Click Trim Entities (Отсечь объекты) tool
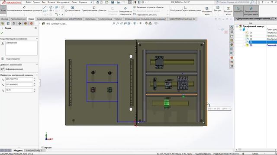This screenshot has width=277, height=155. coord(73,9)
